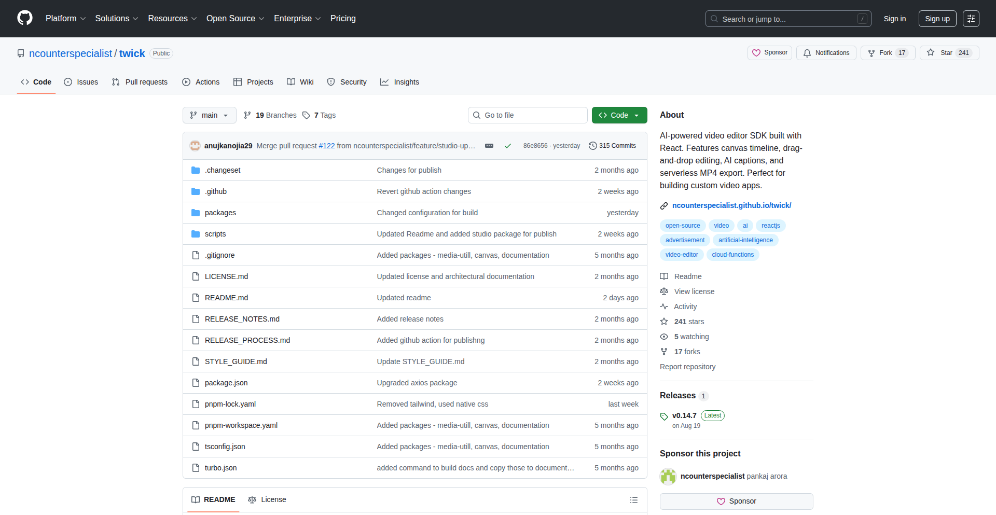Expand the Solutions menu
The image size is (996, 515).
pos(117,19)
